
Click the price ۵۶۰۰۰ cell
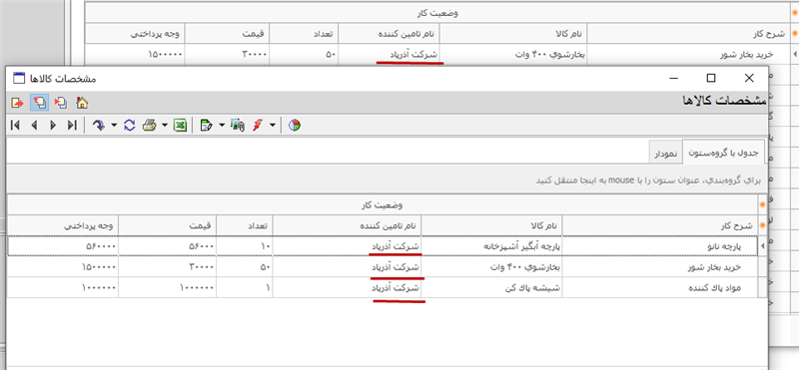coord(167,245)
